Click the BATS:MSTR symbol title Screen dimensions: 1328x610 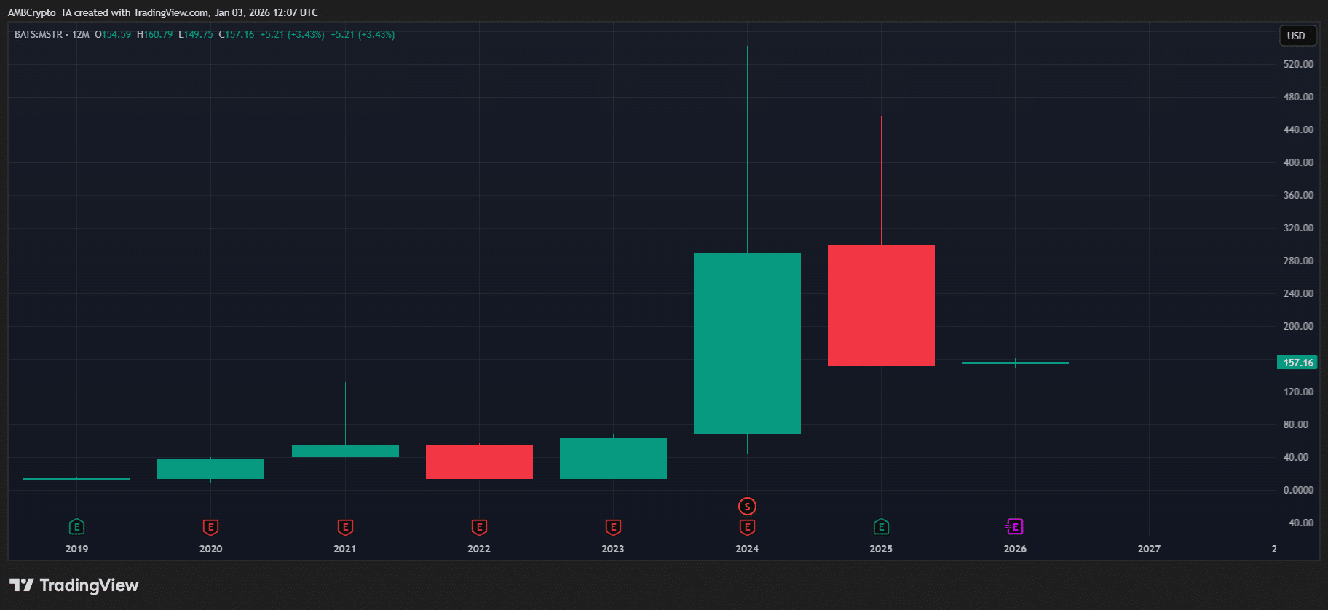coord(39,34)
